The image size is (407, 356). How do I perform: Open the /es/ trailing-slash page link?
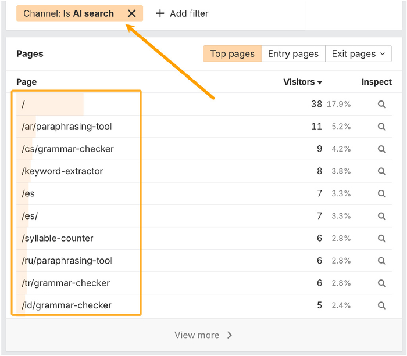pyautogui.click(x=30, y=216)
